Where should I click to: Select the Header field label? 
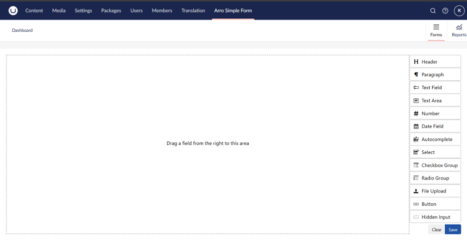(x=429, y=62)
